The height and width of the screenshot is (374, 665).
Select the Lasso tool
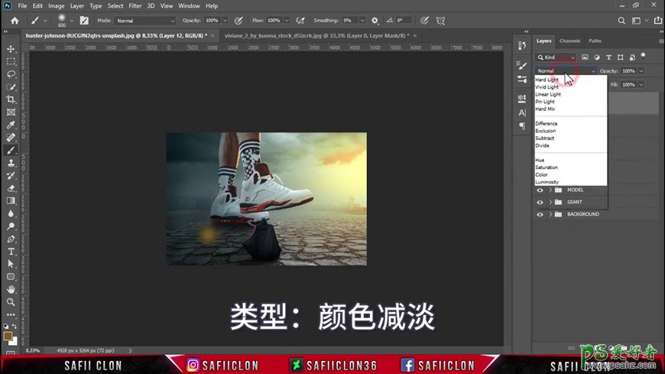click(11, 74)
